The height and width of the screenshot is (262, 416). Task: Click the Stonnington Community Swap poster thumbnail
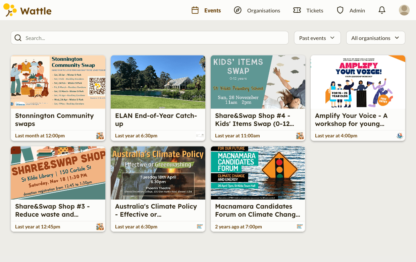(x=58, y=82)
